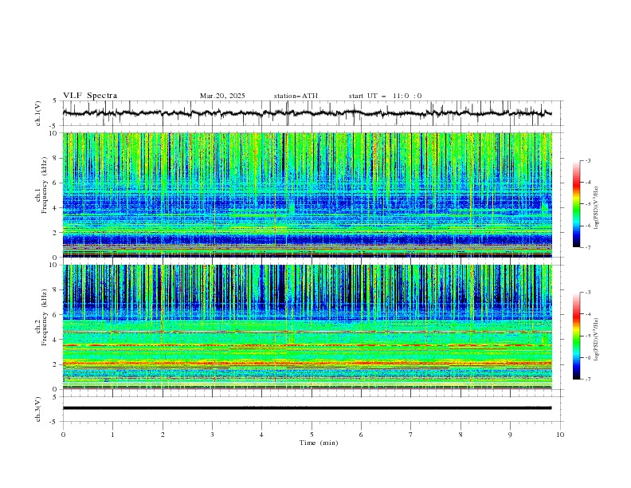Click the 'VLF Spectra' title text
This screenshot has width=631, height=488.
(90, 96)
